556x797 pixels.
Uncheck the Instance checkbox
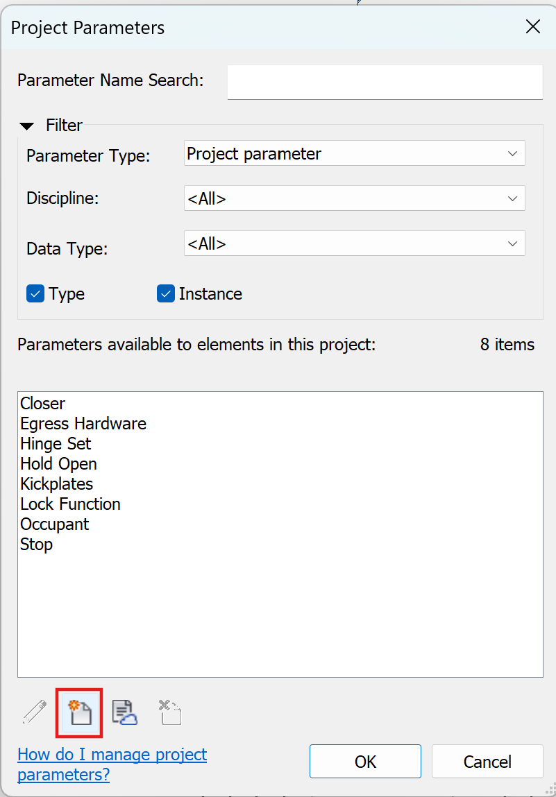[x=166, y=294]
